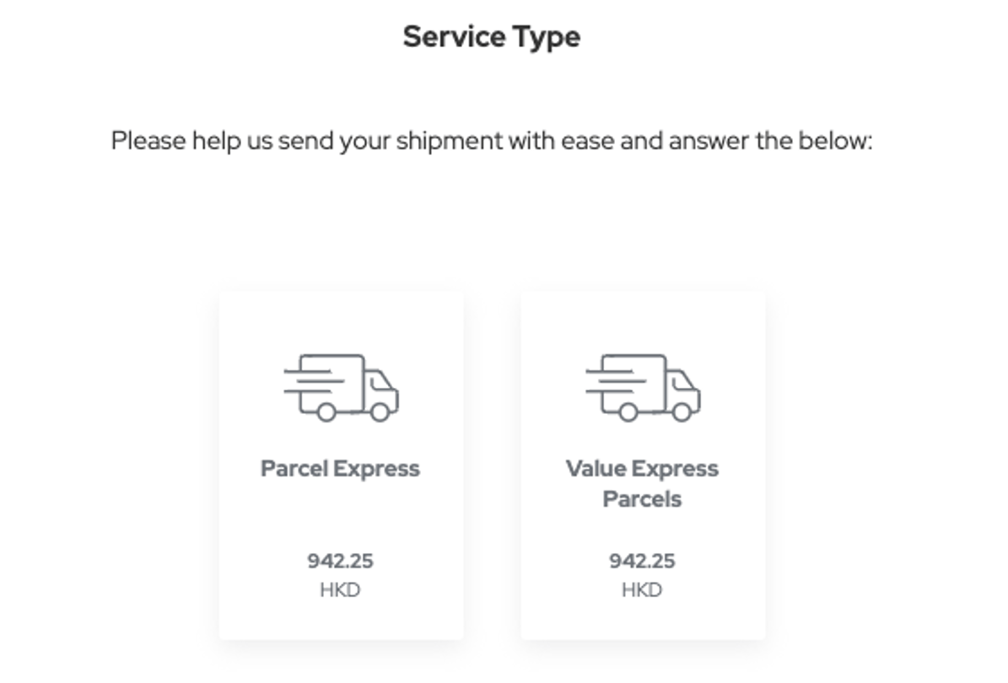The width and height of the screenshot is (1008, 683).
Task: Click the shipment instruction sentence
Action: tap(491, 141)
